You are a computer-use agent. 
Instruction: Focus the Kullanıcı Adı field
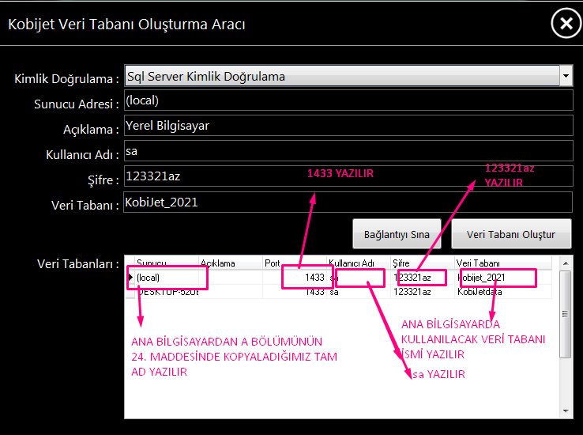coord(348,151)
